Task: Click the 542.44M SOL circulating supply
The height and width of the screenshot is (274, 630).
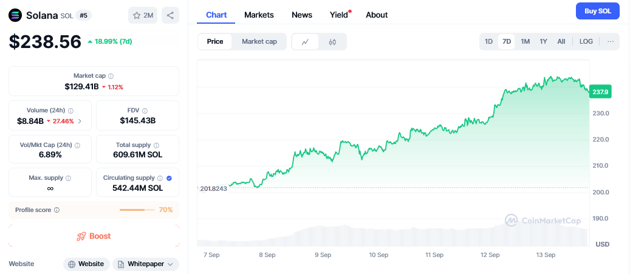Action: [x=138, y=188]
